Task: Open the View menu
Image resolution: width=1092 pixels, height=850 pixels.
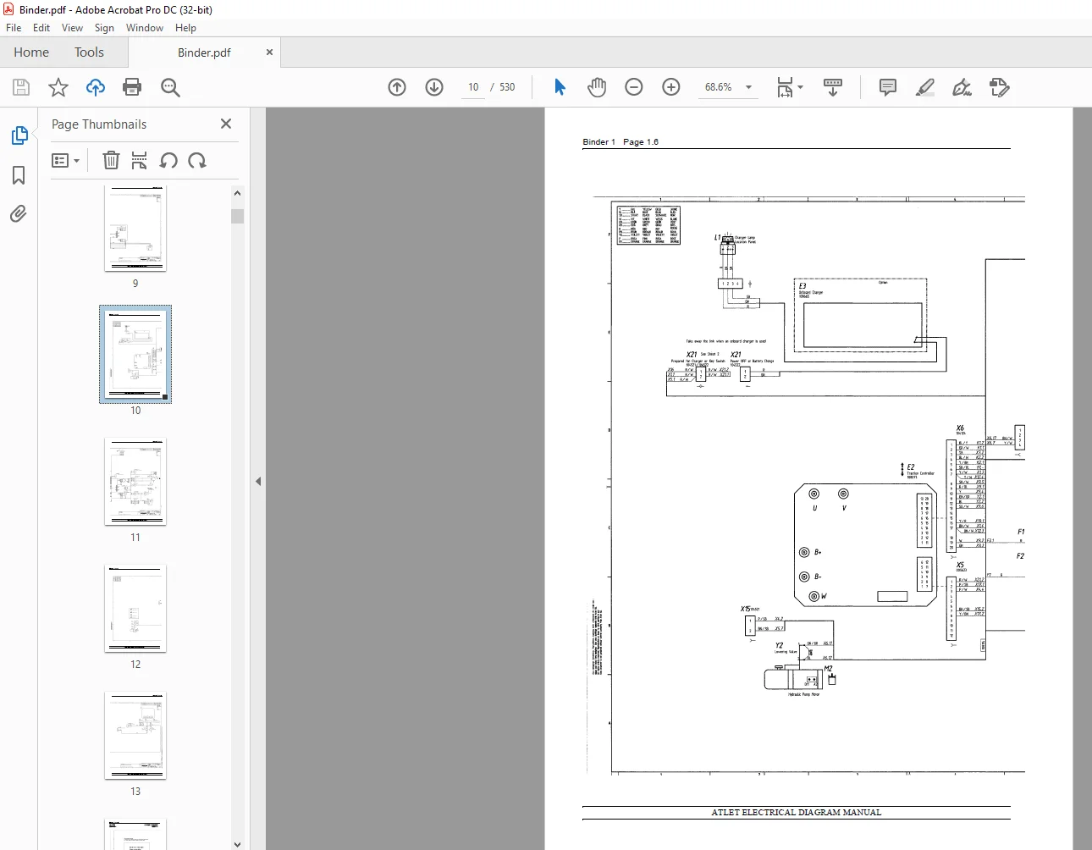Action: click(73, 28)
